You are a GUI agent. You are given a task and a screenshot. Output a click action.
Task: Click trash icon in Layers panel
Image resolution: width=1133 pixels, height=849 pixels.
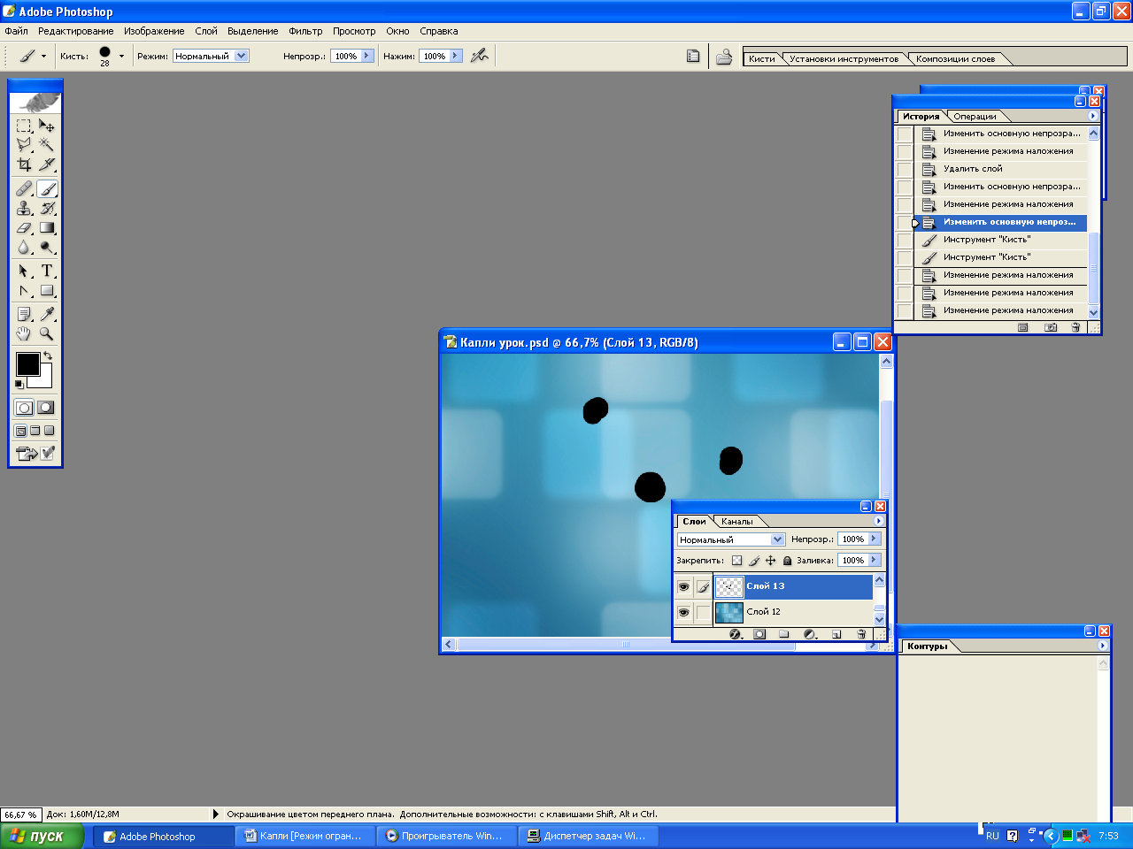(861, 634)
